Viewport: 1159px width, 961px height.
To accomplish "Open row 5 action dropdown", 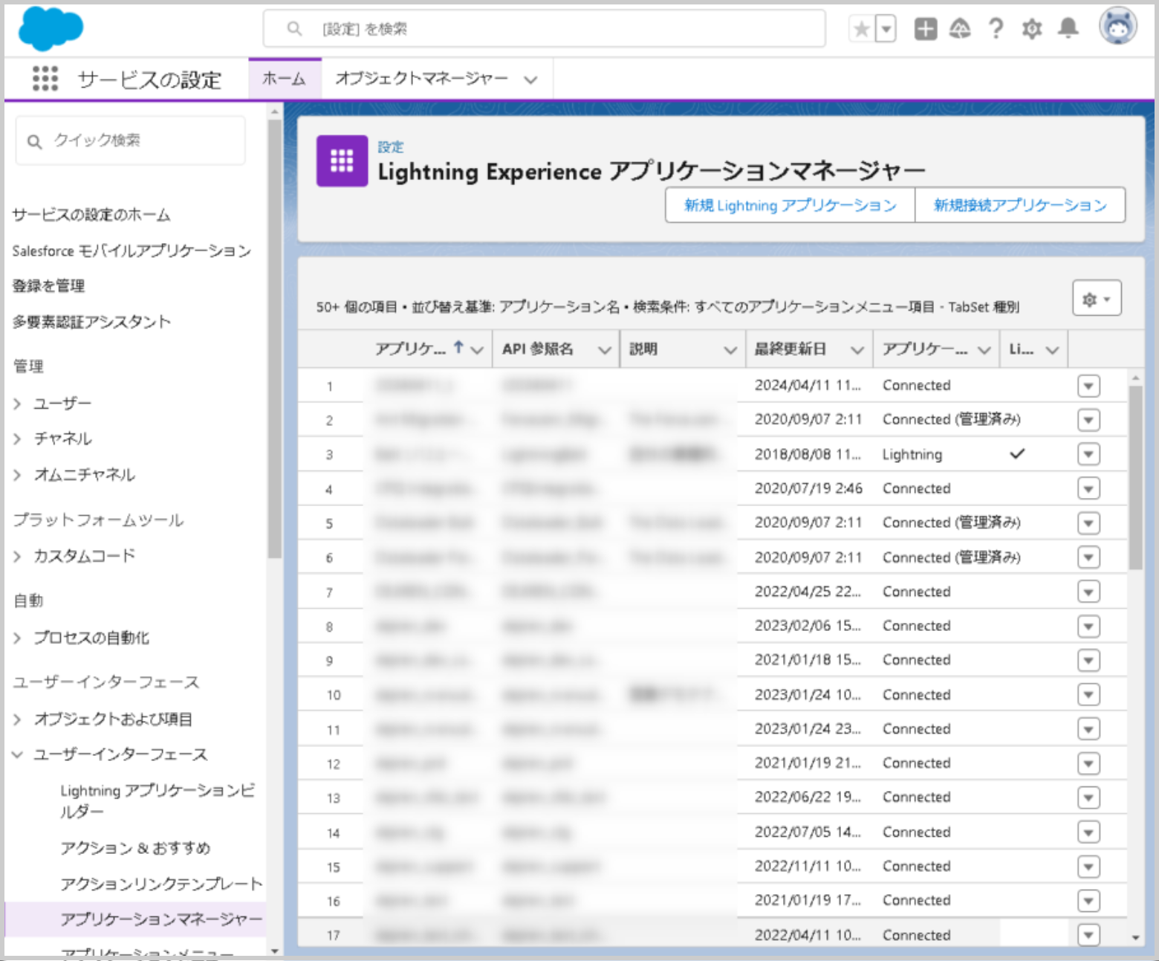I will (x=1088, y=523).
